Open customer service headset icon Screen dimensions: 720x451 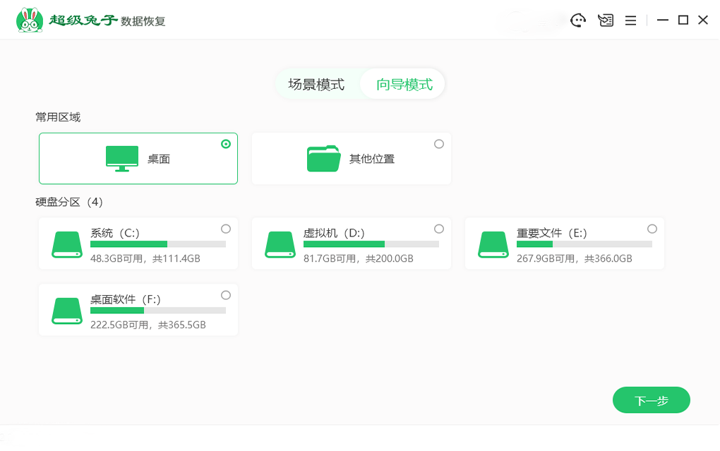pyautogui.click(x=578, y=20)
